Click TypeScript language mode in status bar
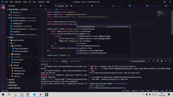 (155, 91)
